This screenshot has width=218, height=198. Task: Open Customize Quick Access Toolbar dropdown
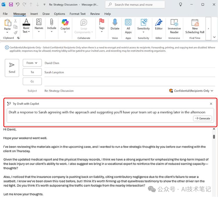coord(44,5)
